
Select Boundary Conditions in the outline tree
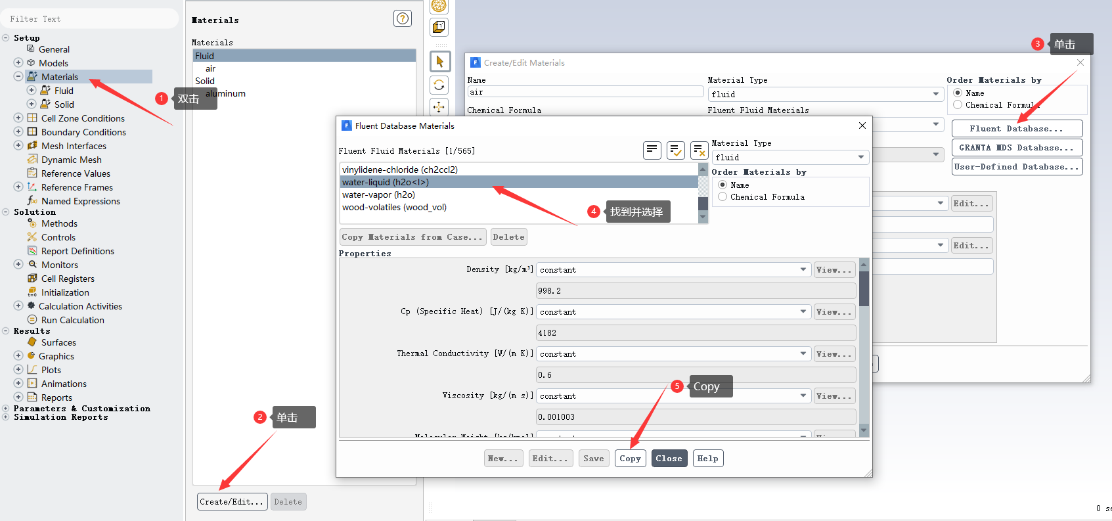[83, 132]
